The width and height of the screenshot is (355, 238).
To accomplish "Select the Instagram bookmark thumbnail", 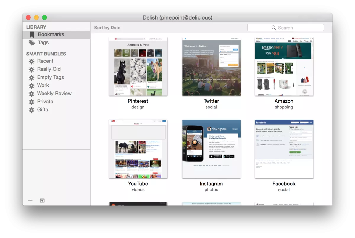I will click(211, 149).
